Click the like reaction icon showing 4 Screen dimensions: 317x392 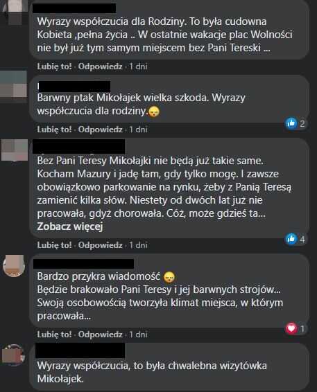coord(291,239)
